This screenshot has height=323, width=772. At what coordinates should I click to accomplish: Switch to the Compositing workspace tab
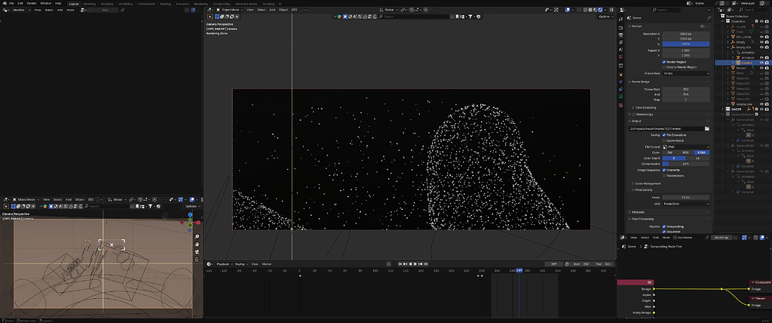[221, 4]
